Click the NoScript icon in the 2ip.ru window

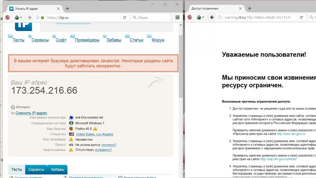click(8, 18)
